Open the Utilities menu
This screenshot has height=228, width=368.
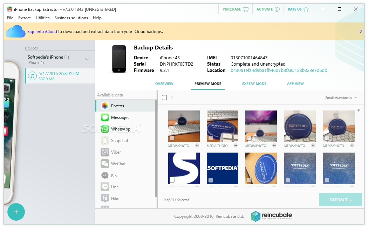[x=42, y=18]
